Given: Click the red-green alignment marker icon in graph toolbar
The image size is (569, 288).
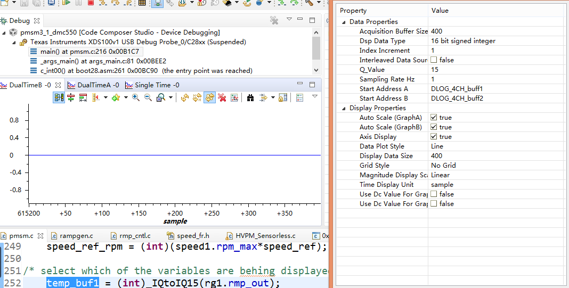Looking at the screenshot, I should click(x=71, y=97).
